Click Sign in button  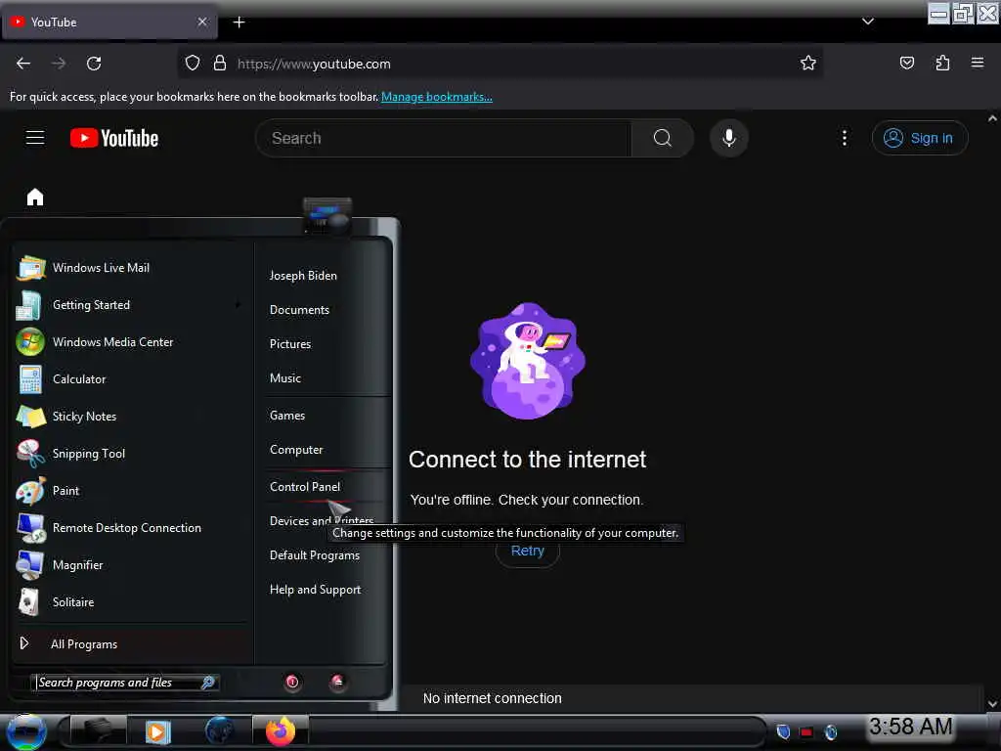pos(920,138)
